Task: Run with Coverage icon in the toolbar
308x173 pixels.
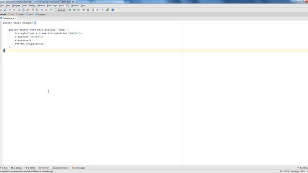Action: point(78,10)
